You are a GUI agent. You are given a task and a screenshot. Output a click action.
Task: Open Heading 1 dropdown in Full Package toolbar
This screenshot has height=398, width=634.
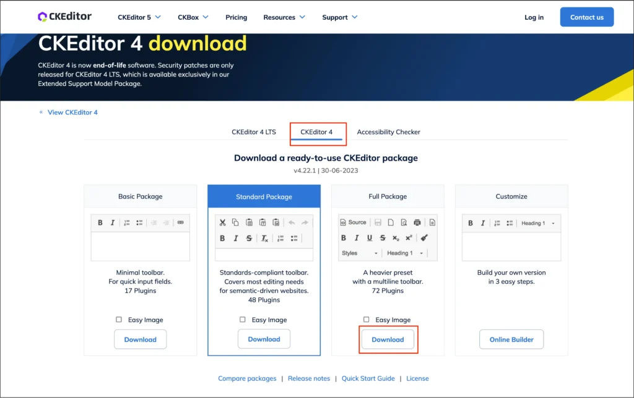click(405, 253)
